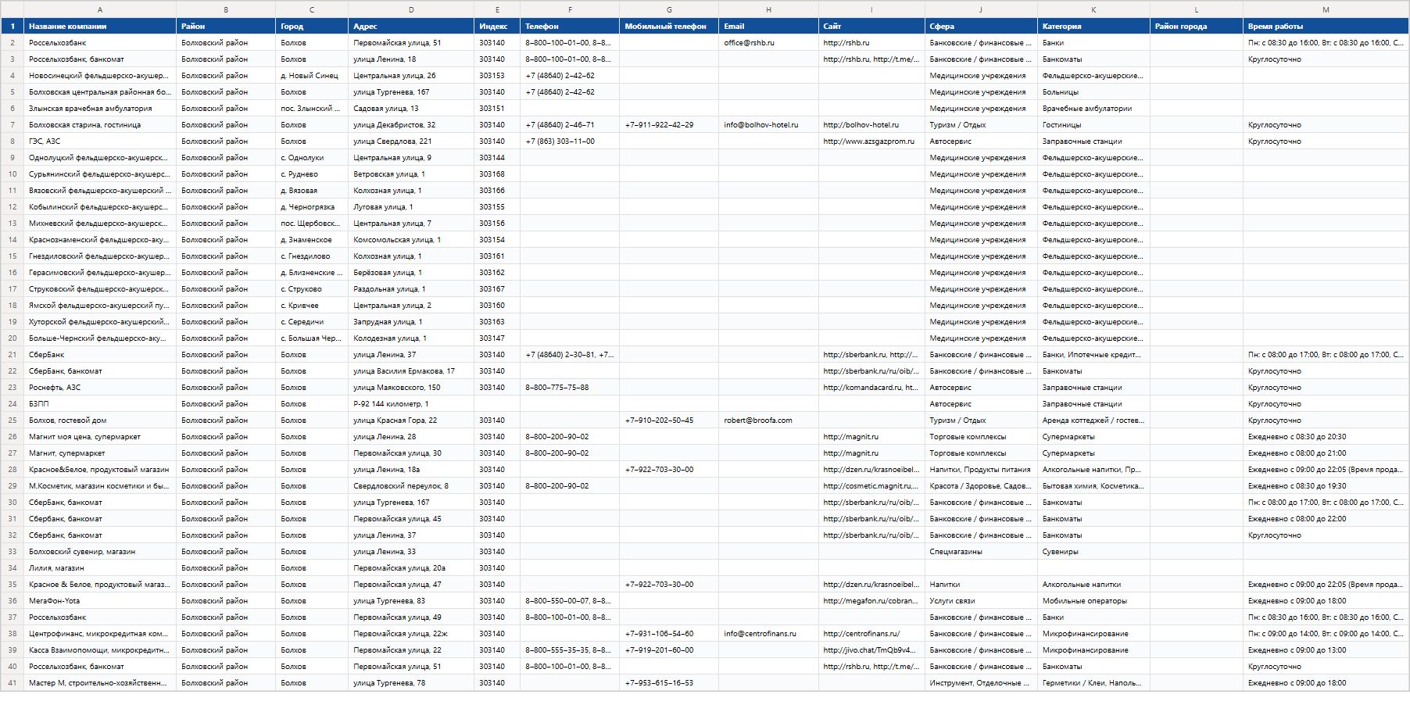The height and width of the screenshot is (705, 1410).
Task: Click the company cell 'Лилия, магазин'
Action: [100, 568]
